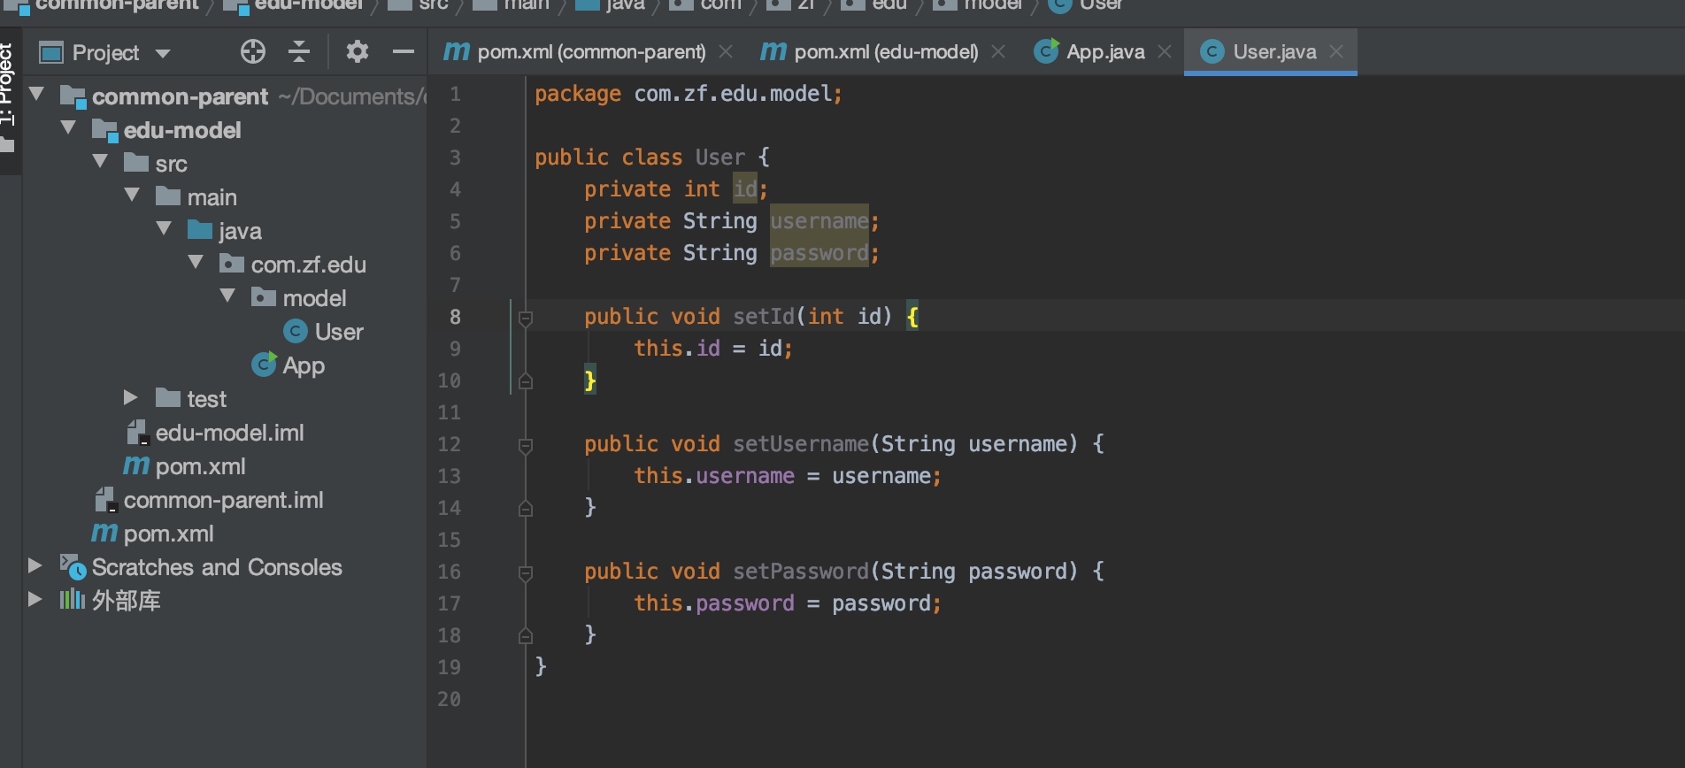Viewport: 1685px width, 768px height.
Task: Collapse the edu-model module
Action: pyautogui.click(x=67, y=129)
